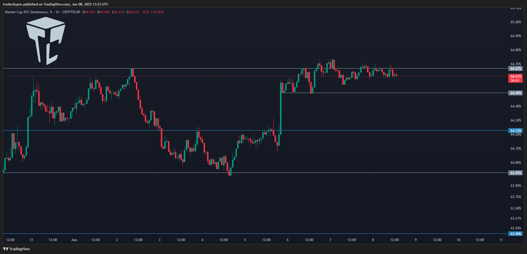Click the date 7 label on time axis
Viewport: 527px width, 254px height.
point(330,240)
